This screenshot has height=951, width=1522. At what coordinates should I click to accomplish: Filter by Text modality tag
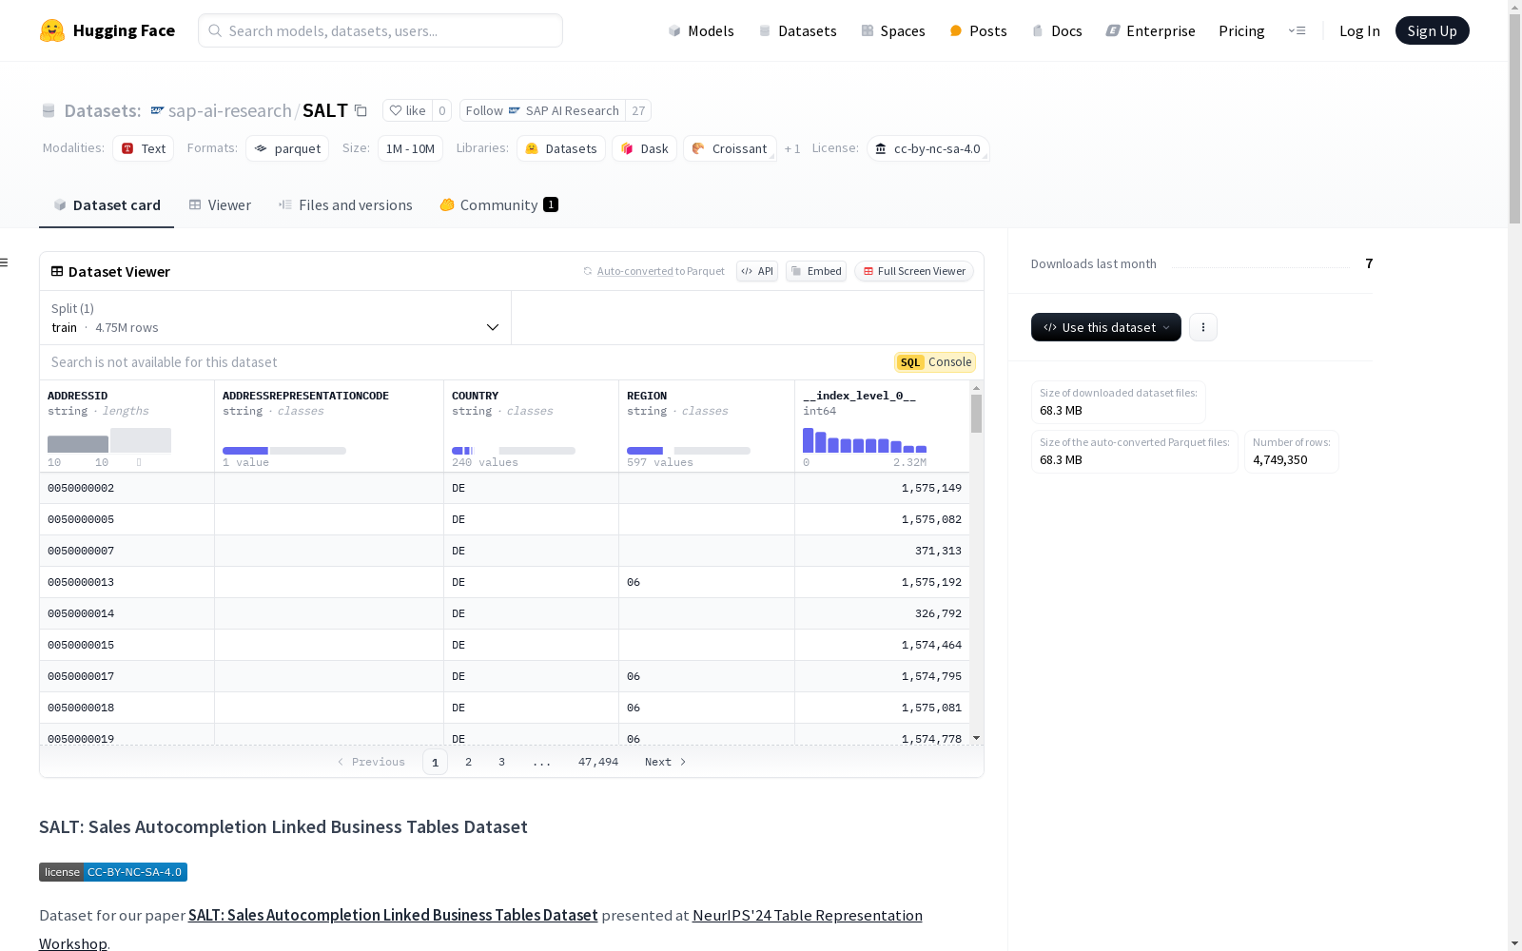[144, 148]
